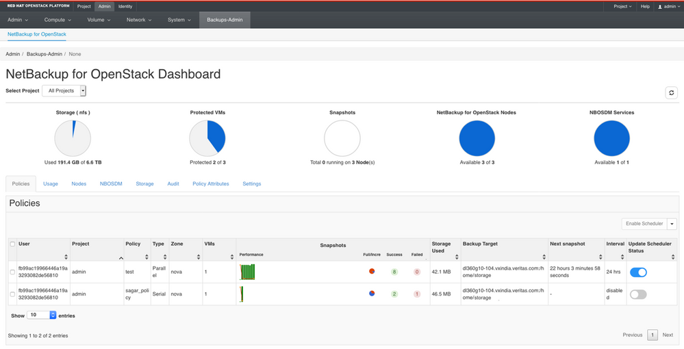Check the checkbox for the test policy row
684x349 pixels.
click(x=12, y=272)
